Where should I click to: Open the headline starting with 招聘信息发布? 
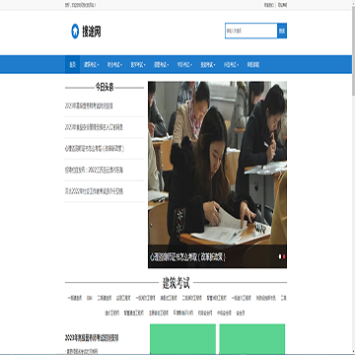coord(94,170)
